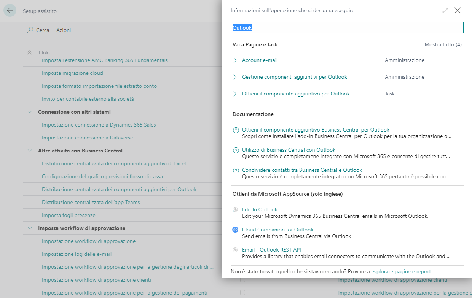472x298 pixels.
Task: Click help icon beside Utilizzo di Business Central
Action: pyautogui.click(x=236, y=150)
